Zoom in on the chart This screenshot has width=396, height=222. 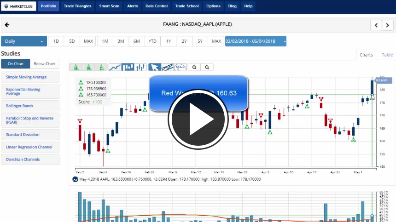tap(194, 67)
